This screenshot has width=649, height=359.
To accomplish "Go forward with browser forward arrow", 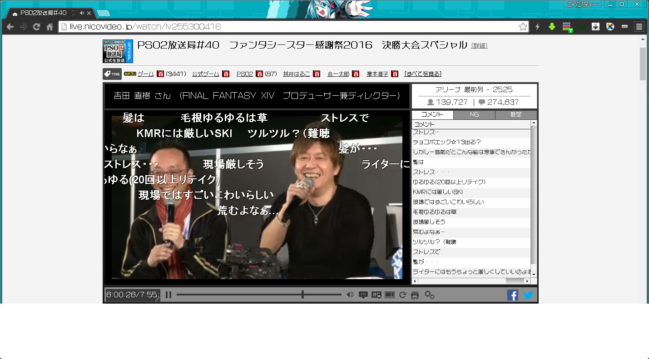I will [23, 27].
